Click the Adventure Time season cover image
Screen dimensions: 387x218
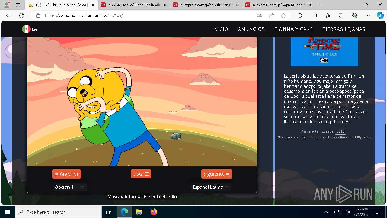coord(324,51)
